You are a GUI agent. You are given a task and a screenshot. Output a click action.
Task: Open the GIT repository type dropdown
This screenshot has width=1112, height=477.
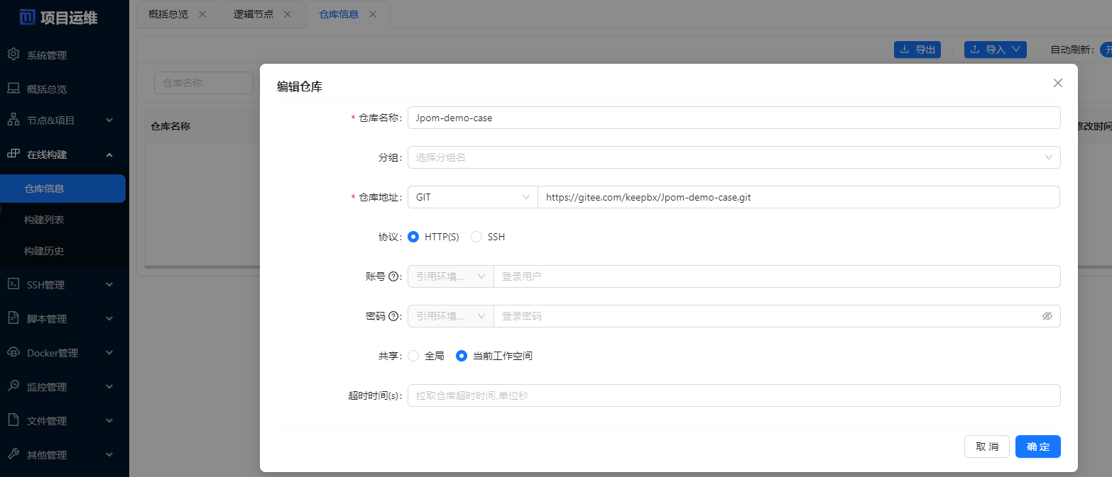472,197
